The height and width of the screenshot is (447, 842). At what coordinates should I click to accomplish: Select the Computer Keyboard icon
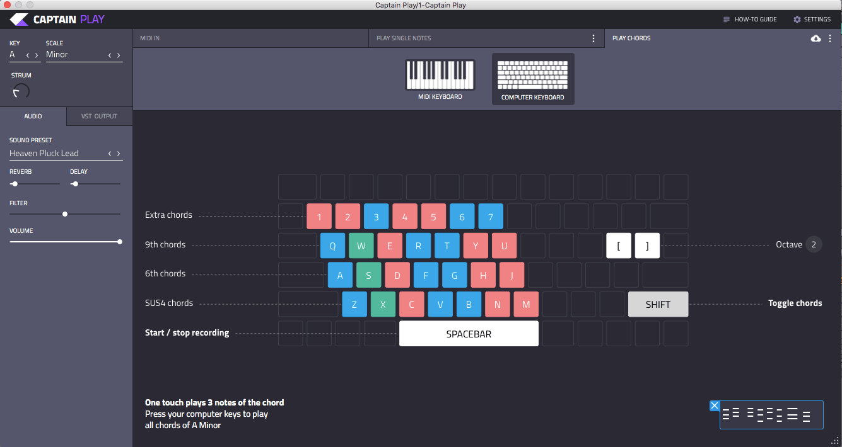(533, 75)
